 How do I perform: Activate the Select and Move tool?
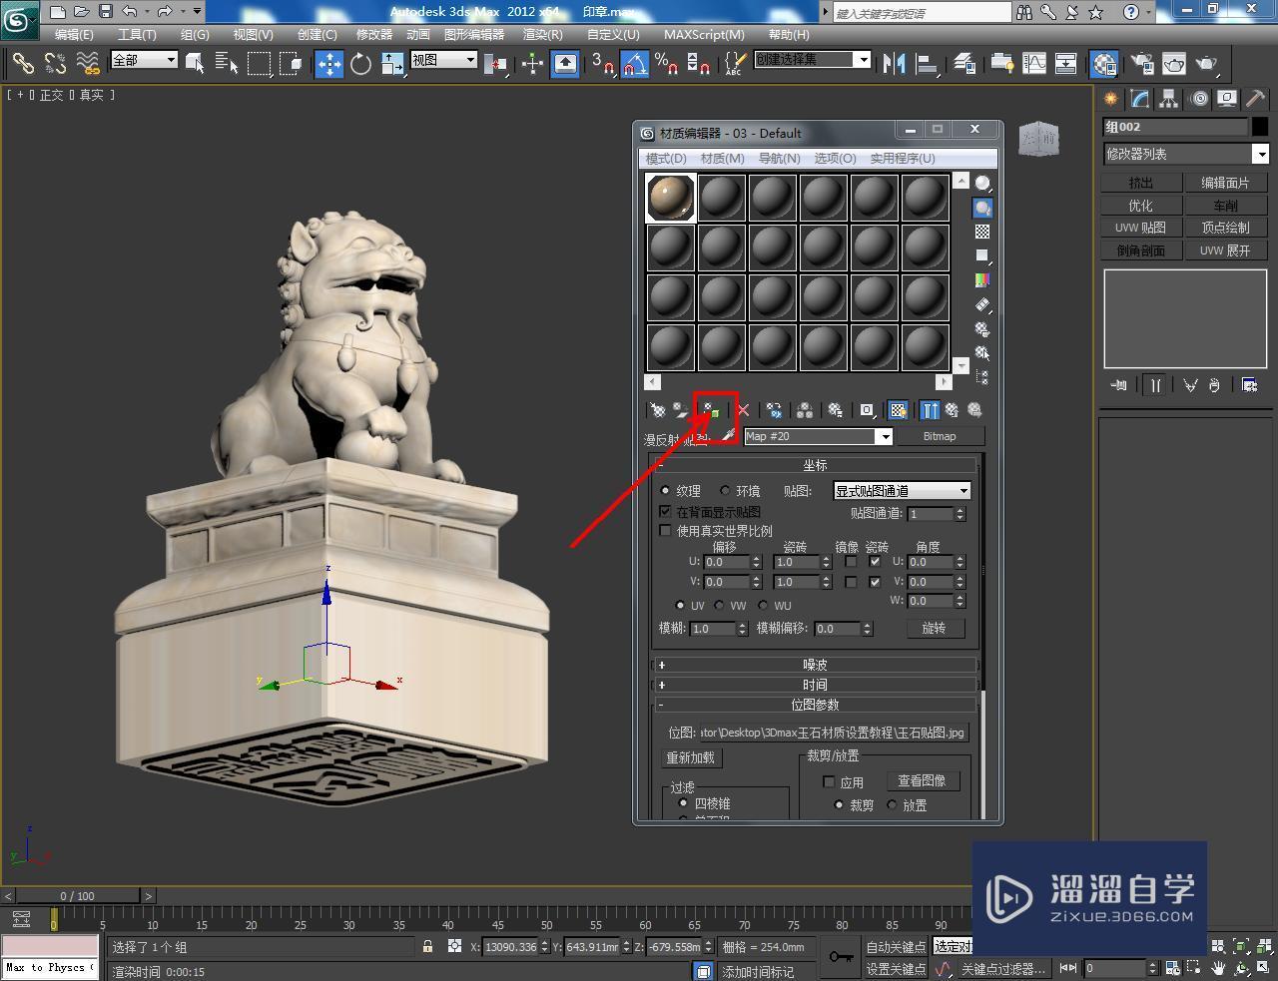click(x=328, y=64)
